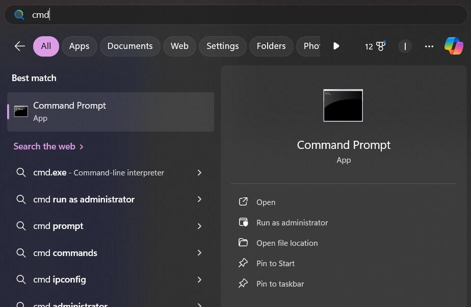Open Copilot from the colorful icon
Image resolution: width=471 pixels, height=307 pixels.
(454, 46)
